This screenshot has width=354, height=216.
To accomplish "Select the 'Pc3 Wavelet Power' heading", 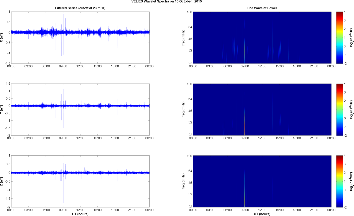I will tap(262, 8).
